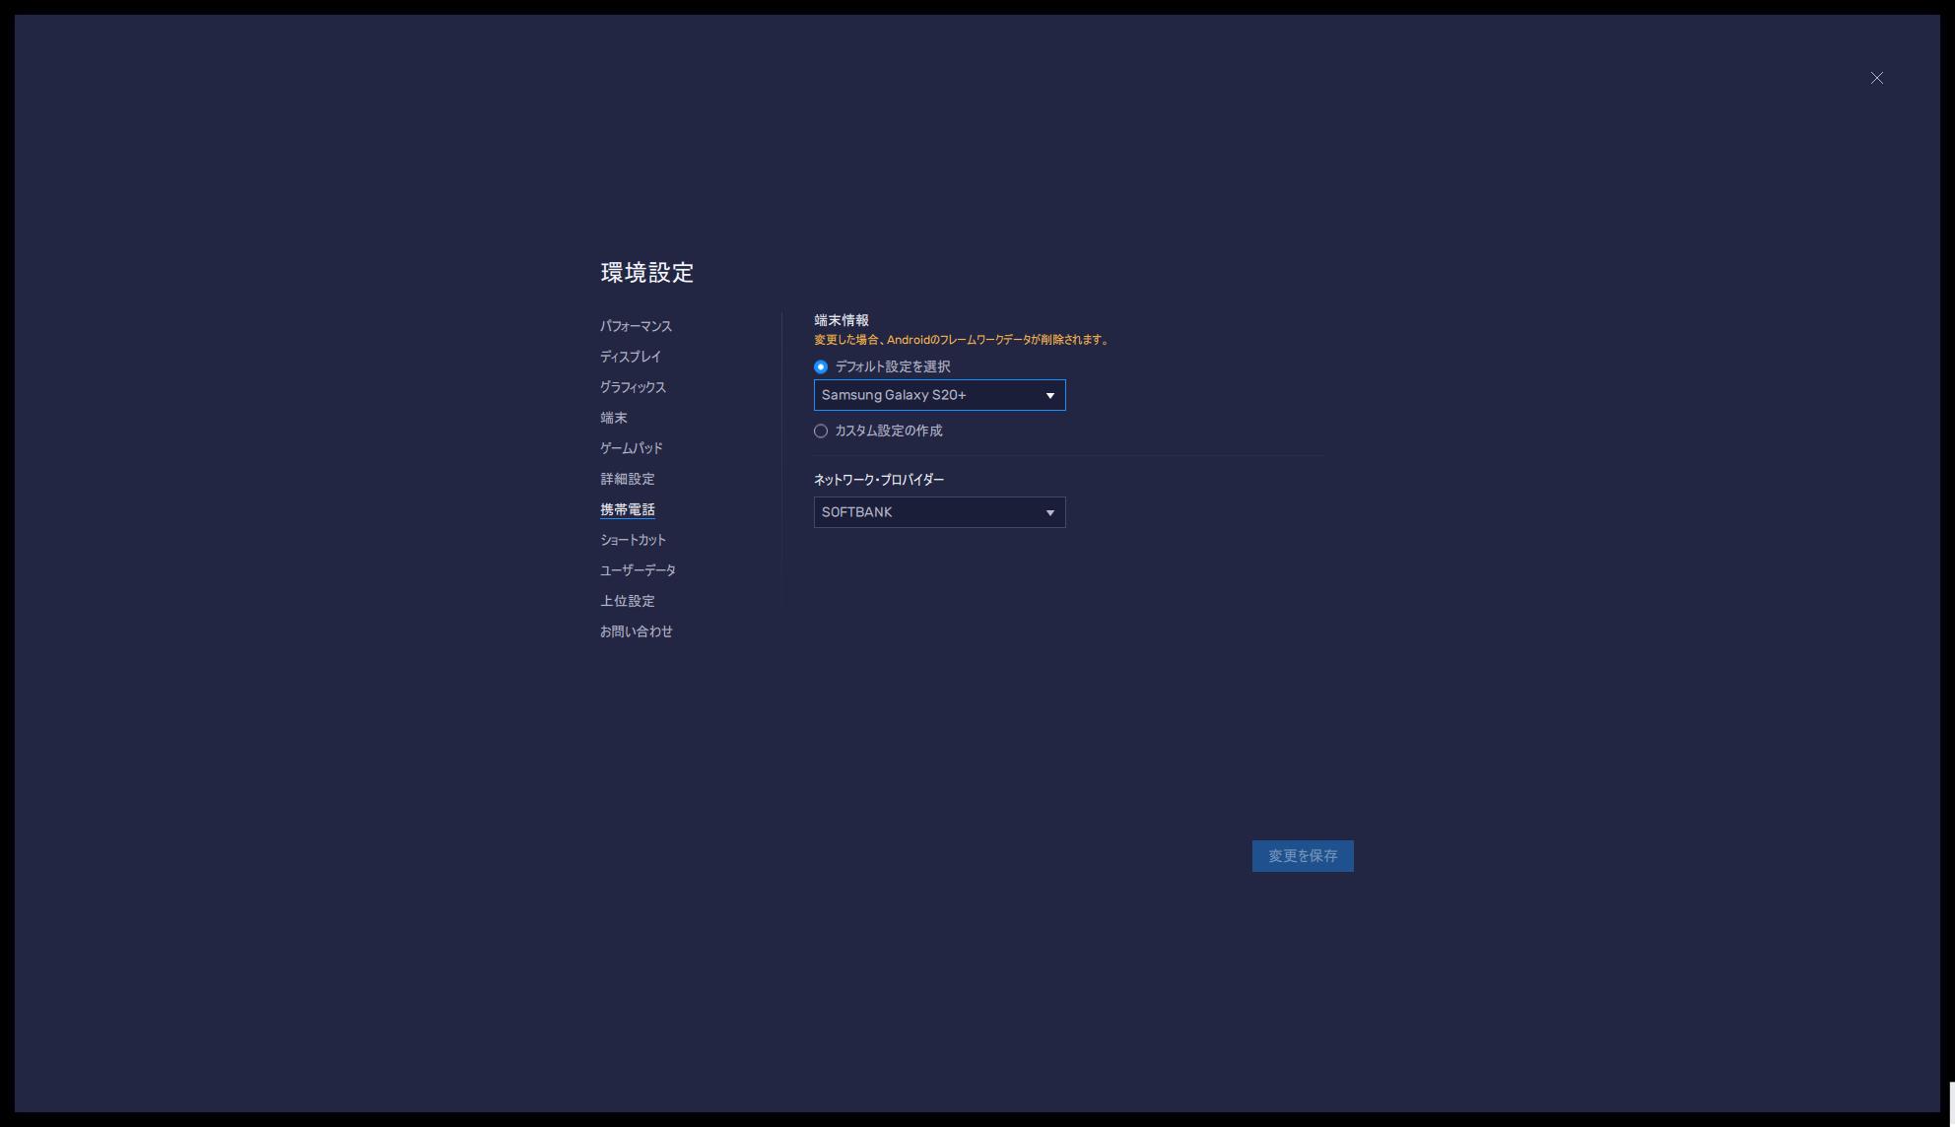Viewport: 1955px width, 1127px height.
Task: Click the network provider dropdown arrow
Action: [x=1050, y=511]
